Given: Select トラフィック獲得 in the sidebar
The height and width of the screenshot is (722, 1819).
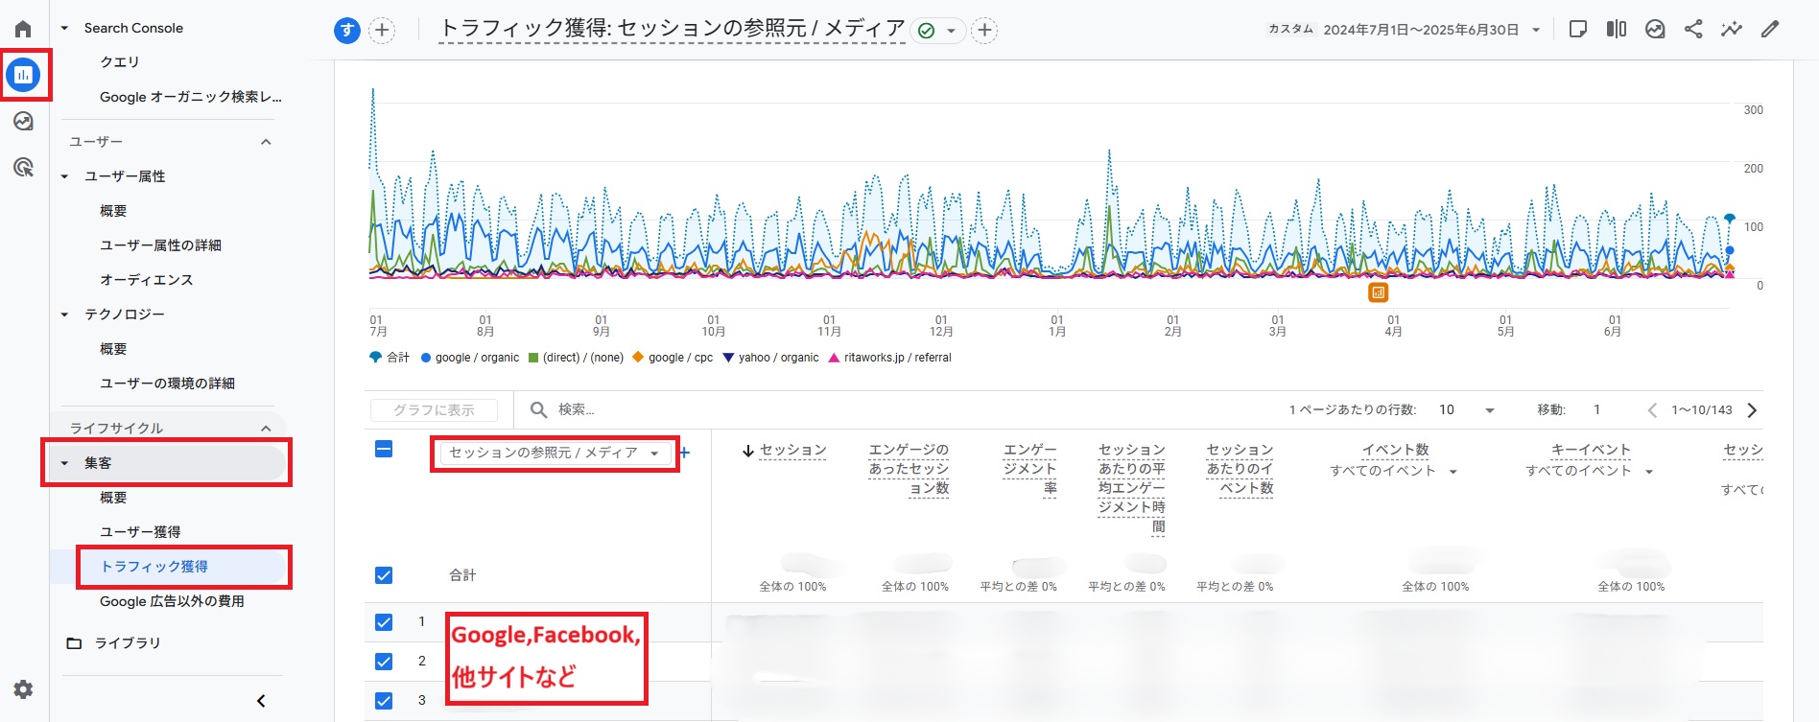Looking at the screenshot, I should pos(154,567).
